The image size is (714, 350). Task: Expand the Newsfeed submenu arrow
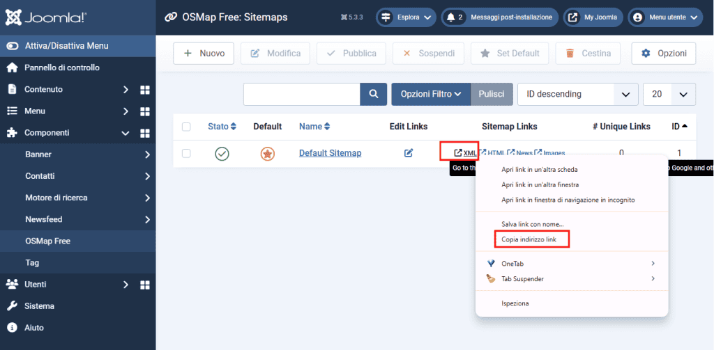coord(147,220)
